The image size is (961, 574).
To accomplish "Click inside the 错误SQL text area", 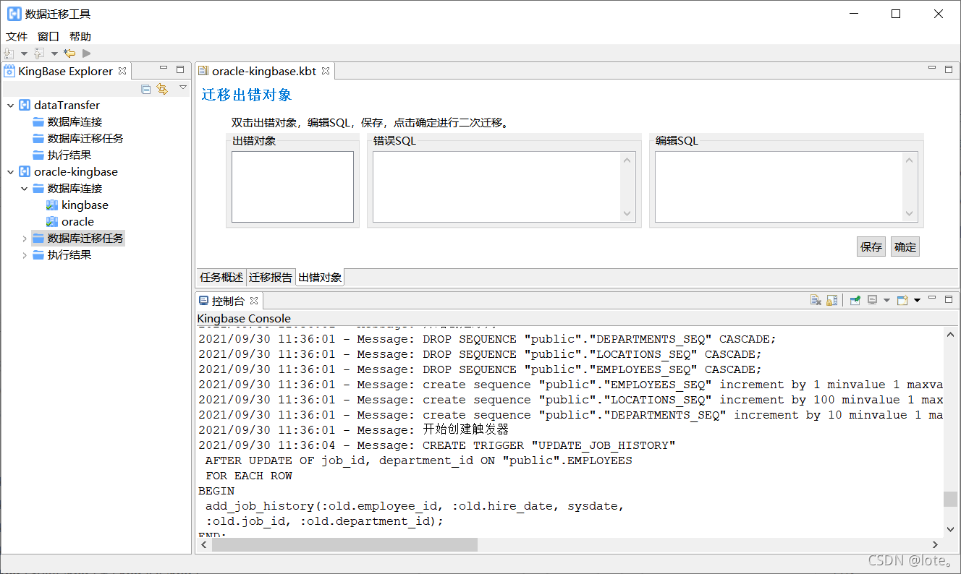I will click(x=496, y=187).
